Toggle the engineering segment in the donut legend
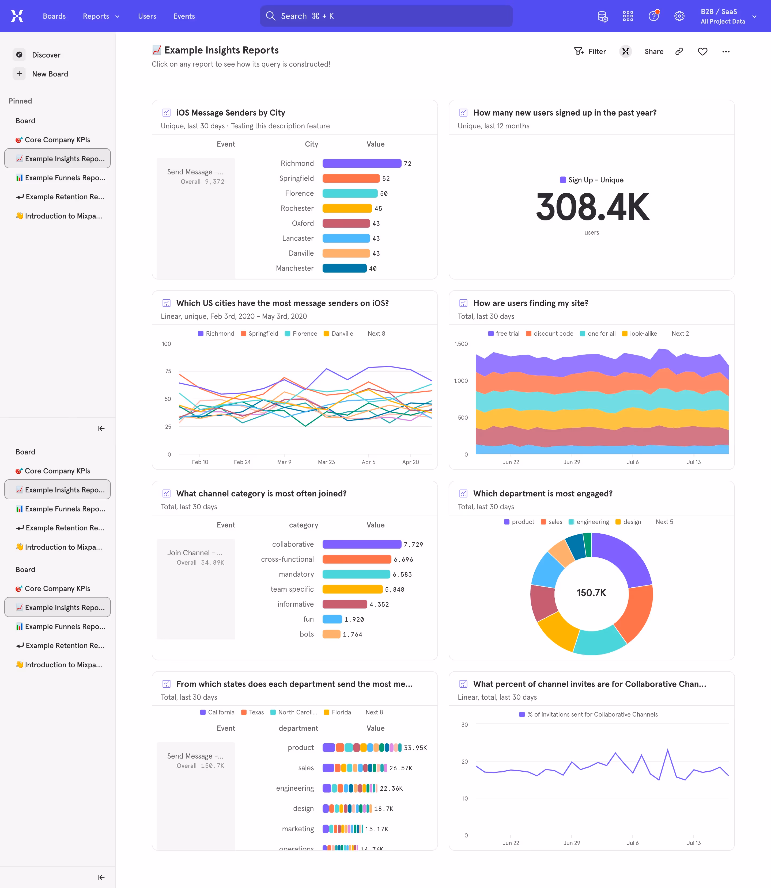Image resolution: width=771 pixels, height=888 pixels. pos(589,521)
